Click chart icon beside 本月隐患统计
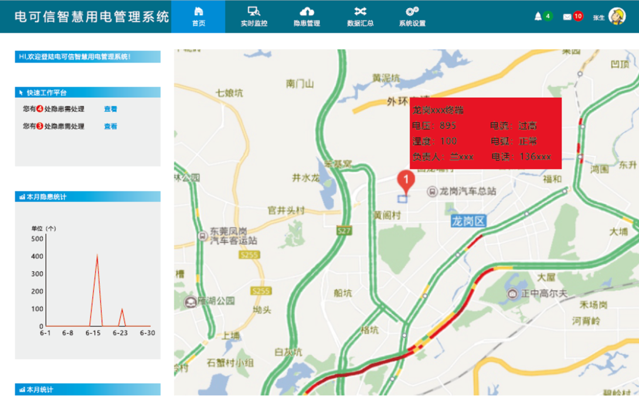Viewport: 639px width, 397px height. pyautogui.click(x=22, y=197)
